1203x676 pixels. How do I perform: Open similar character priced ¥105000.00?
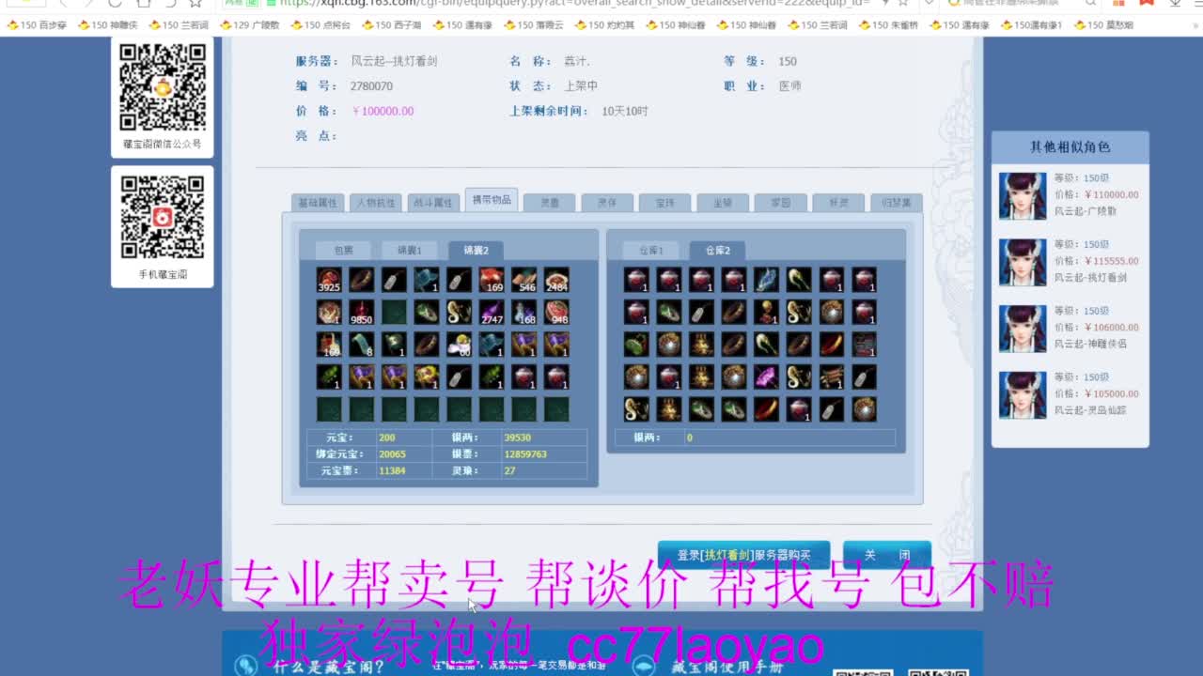pos(1111,394)
